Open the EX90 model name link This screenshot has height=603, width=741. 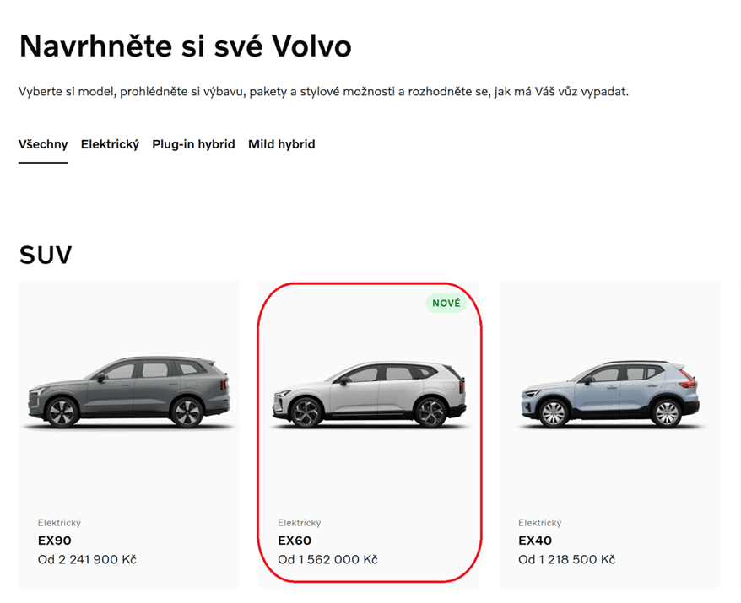point(55,541)
